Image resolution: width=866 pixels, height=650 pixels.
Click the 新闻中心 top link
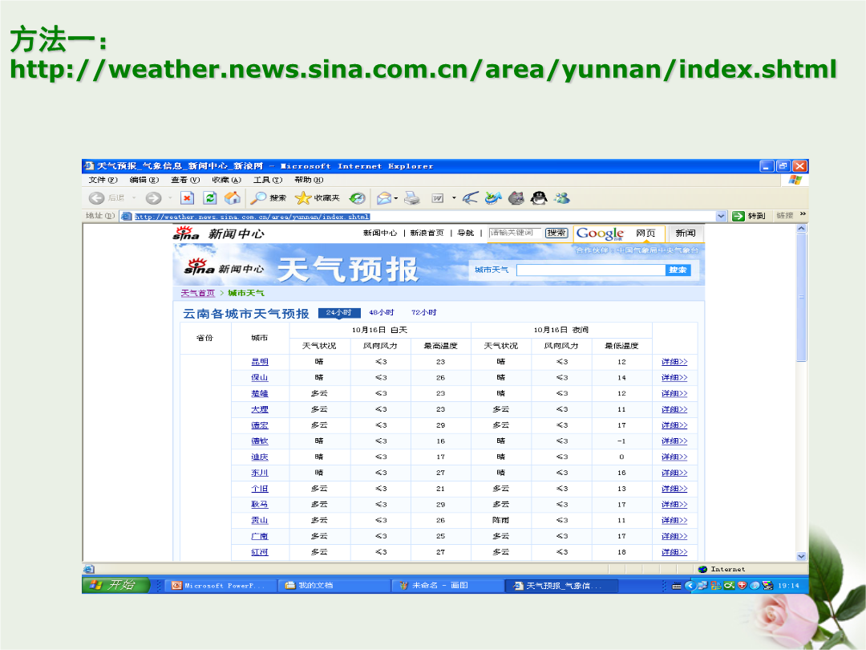(x=380, y=234)
